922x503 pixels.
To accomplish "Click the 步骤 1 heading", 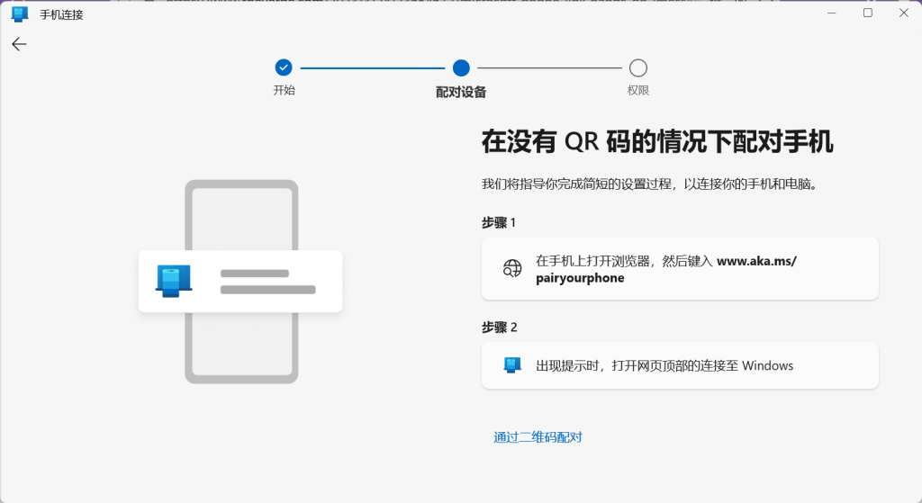I will [x=499, y=223].
